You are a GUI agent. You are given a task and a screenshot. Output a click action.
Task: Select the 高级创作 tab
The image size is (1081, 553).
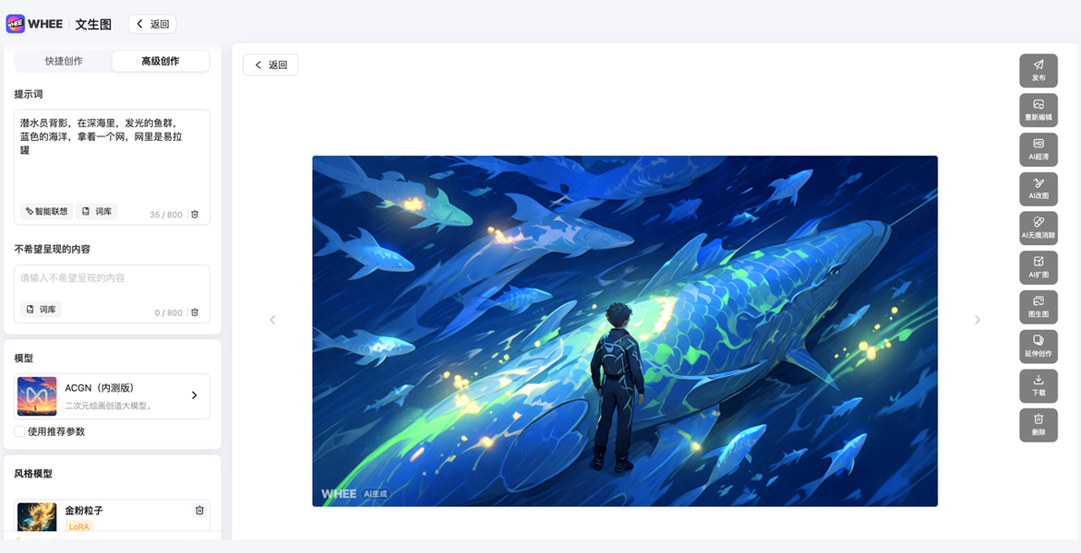161,62
